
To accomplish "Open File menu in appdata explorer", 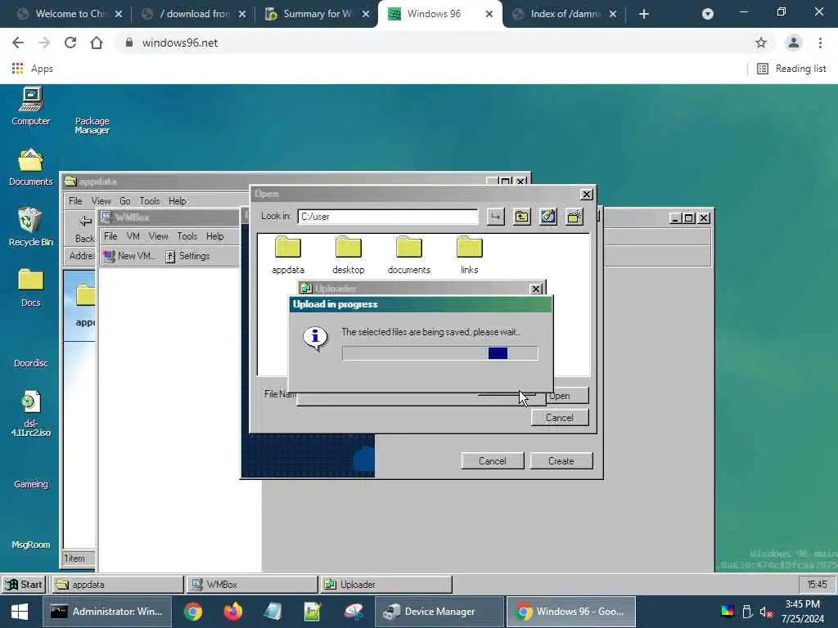I will tap(75, 201).
